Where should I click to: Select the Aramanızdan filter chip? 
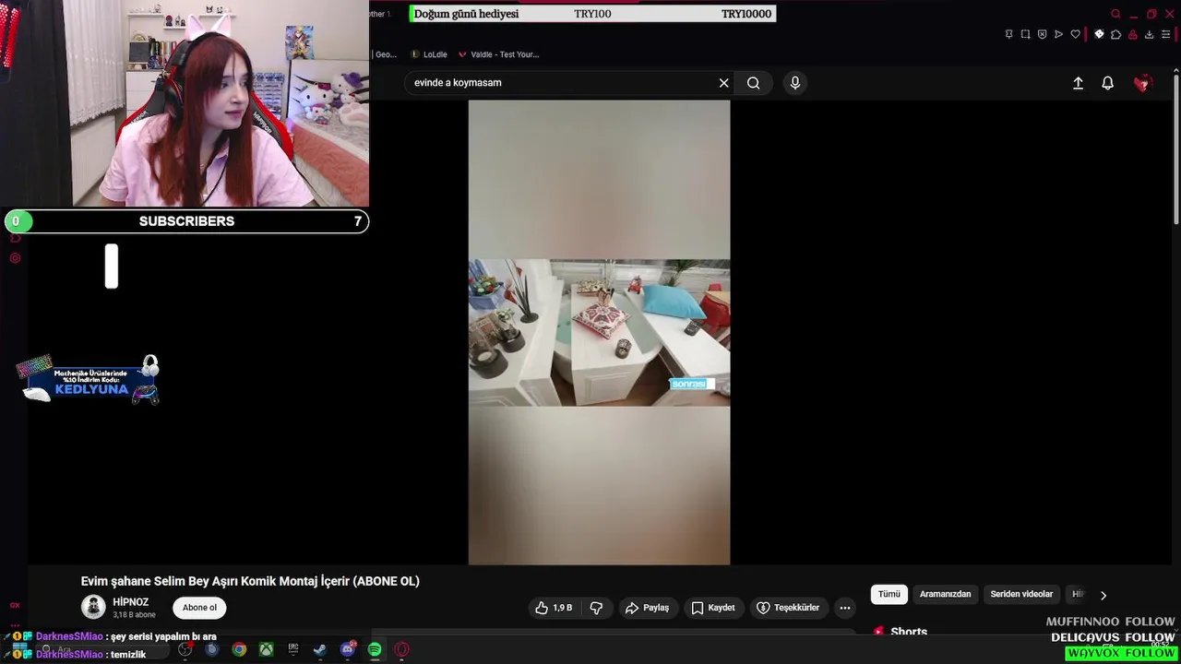(945, 595)
